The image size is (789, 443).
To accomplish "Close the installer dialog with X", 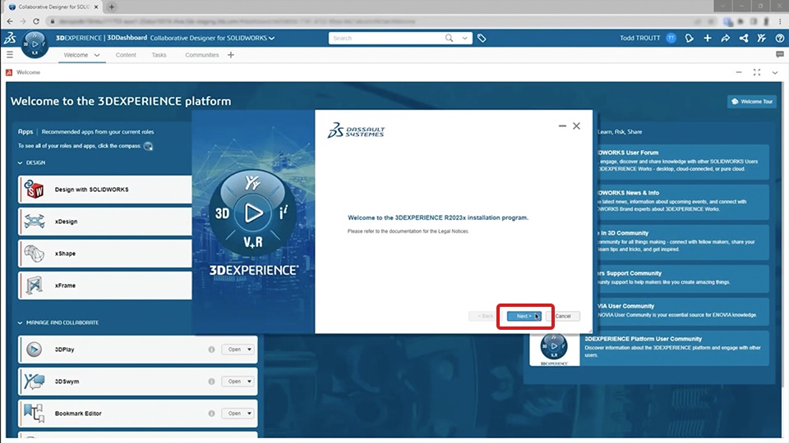I will coord(576,126).
